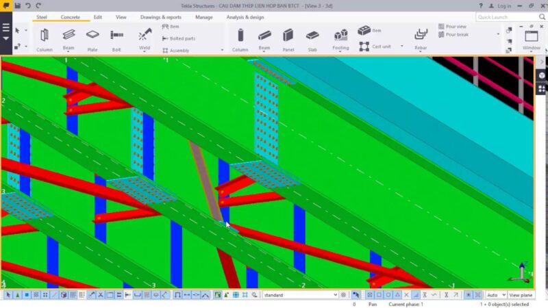The width and height of the screenshot is (548, 308).
Task: Click the steel Item command
Action: 171,27
